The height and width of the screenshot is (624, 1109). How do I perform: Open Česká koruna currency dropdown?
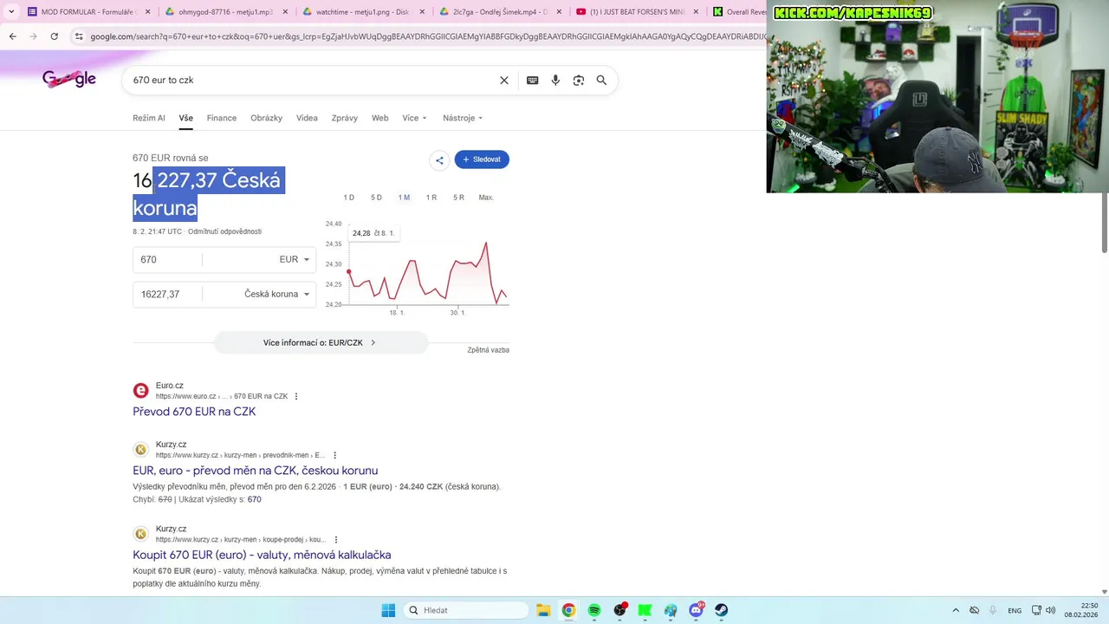(x=277, y=294)
